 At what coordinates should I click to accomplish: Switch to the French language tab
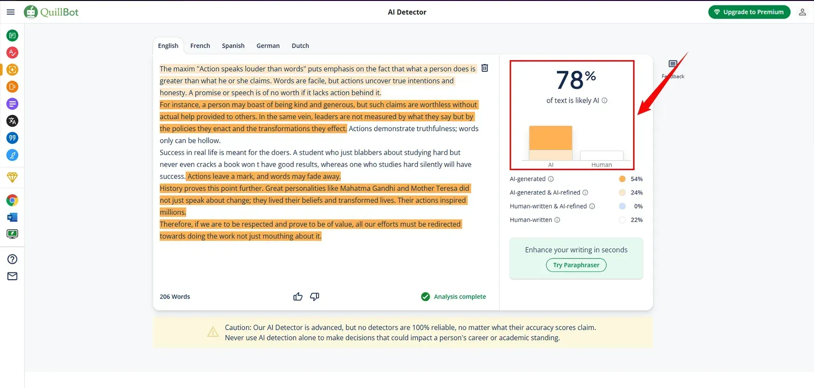tap(200, 46)
